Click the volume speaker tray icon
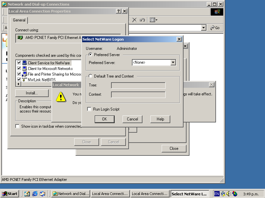Screen dimensions: 265x198 tap(229, 194)
